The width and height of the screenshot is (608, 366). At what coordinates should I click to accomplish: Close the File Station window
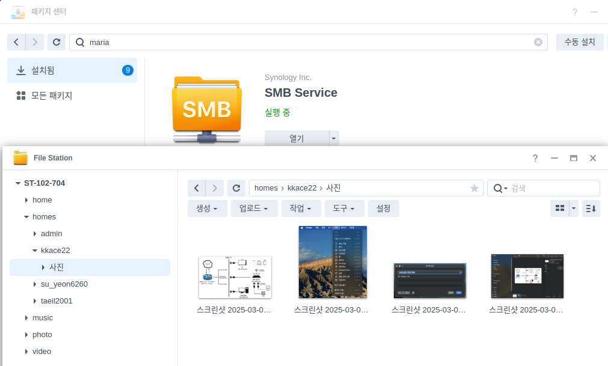[x=592, y=158]
